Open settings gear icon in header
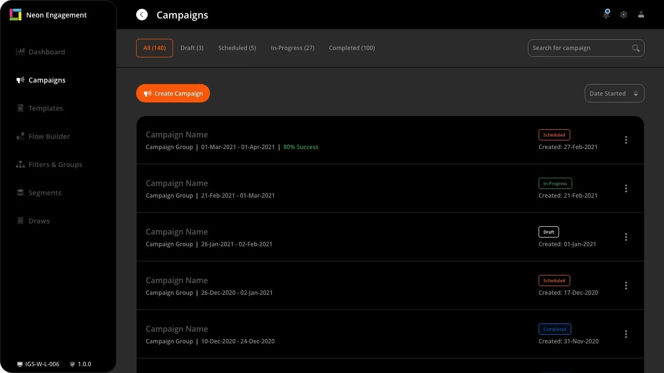 [x=624, y=15]
